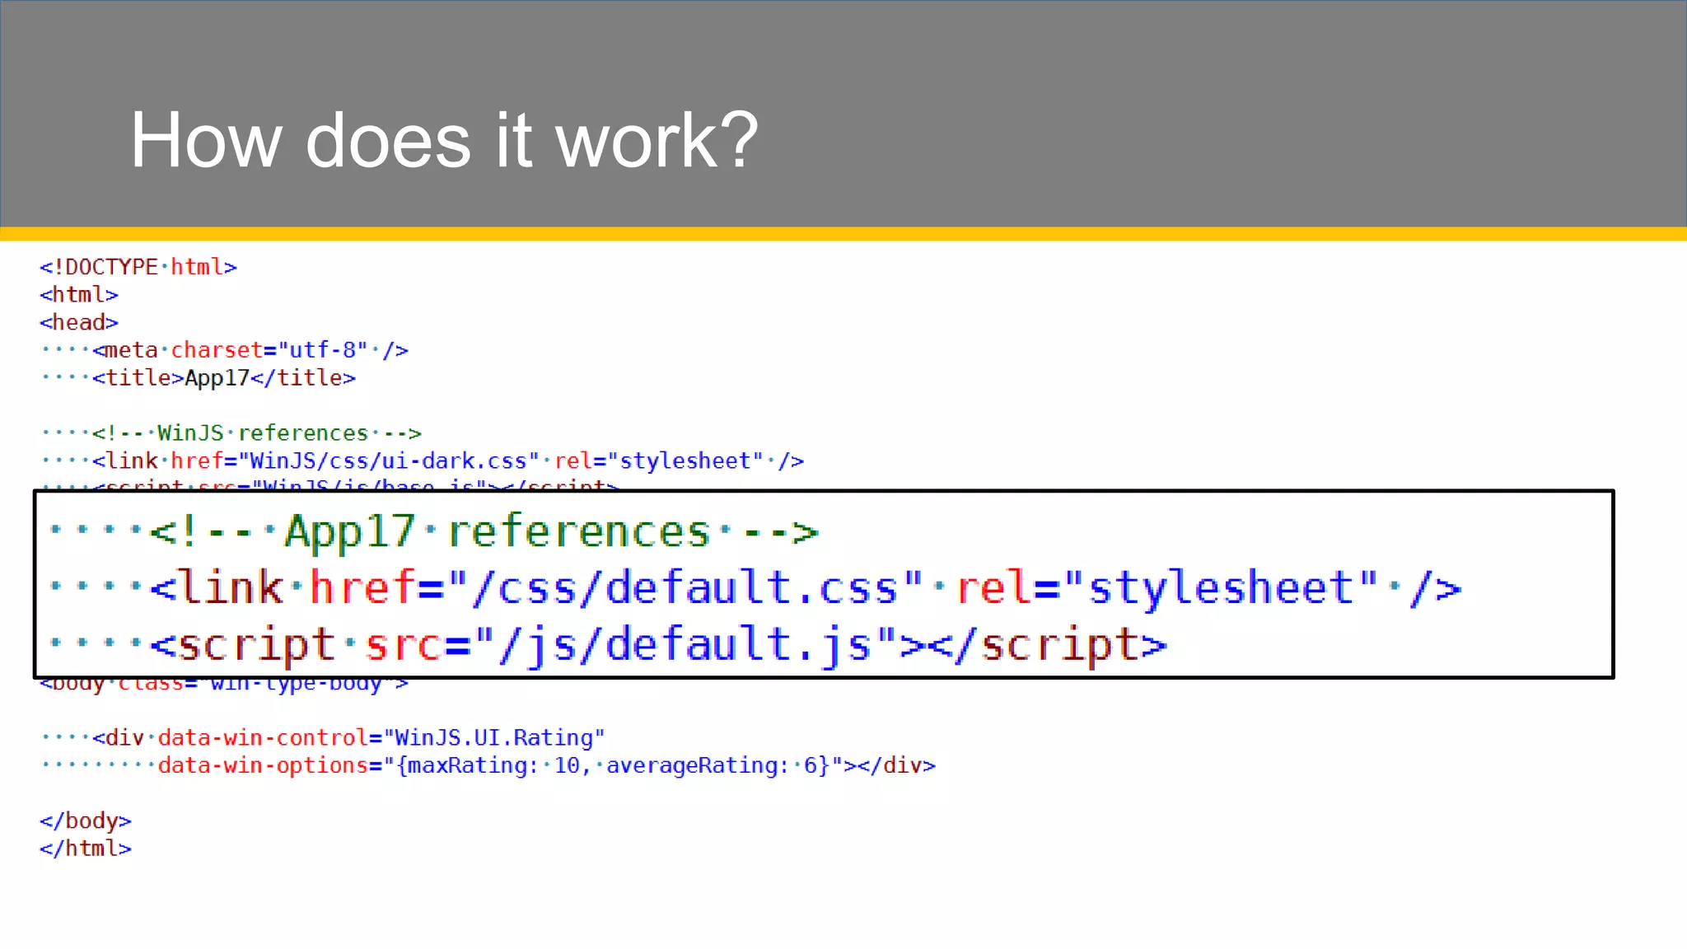Click the maxRating: 10 option text
The image size is (1687, 949).
[x=494, y=766]
